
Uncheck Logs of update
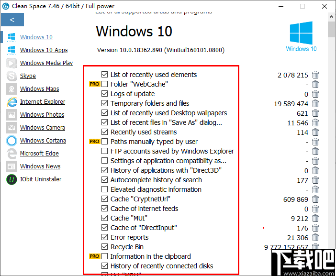[104, 94]
